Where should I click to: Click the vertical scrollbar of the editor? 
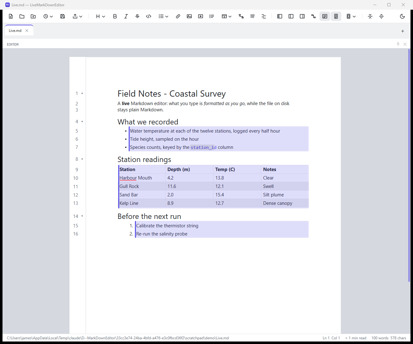[x=409, y=166]
